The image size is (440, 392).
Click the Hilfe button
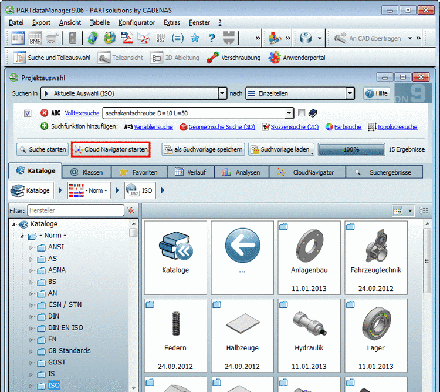(377, 93)
